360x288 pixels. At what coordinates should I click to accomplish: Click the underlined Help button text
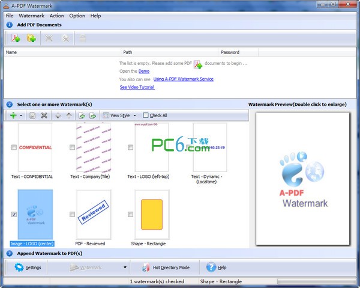pyautogui.click(x=222, y=268)
